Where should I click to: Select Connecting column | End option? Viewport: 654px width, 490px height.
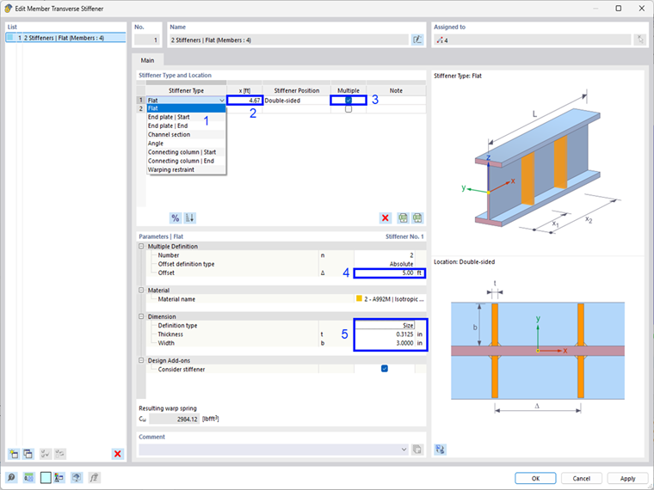coord(186,161)
